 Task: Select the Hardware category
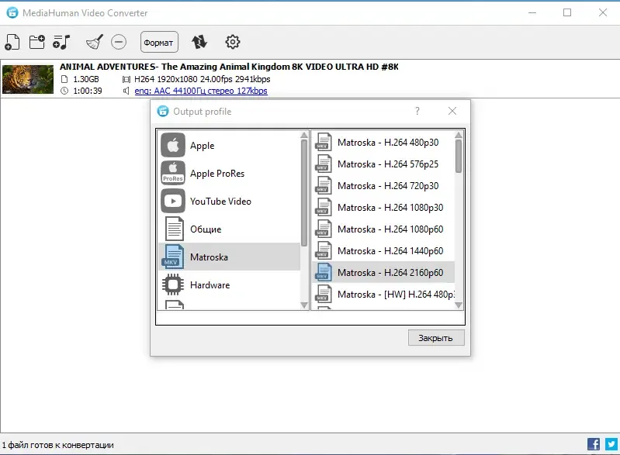coord(230,285)
